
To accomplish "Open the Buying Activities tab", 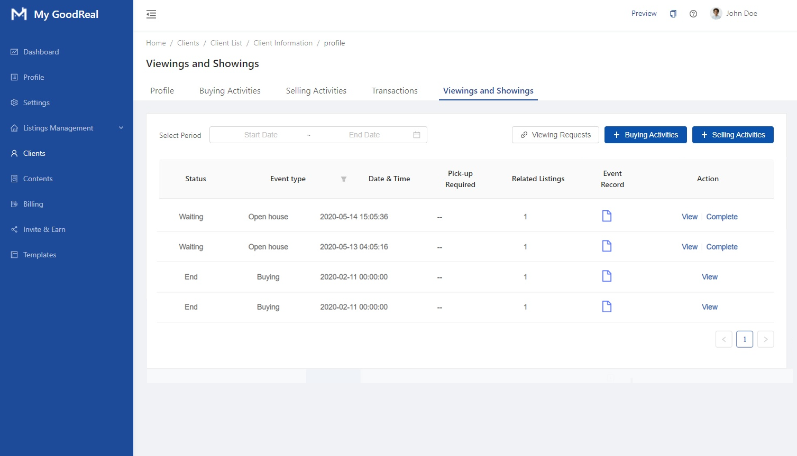I will coord(230,91).
